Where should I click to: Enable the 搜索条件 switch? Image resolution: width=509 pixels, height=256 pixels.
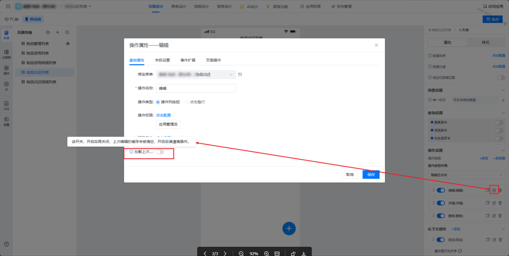(x=499, y=123)
